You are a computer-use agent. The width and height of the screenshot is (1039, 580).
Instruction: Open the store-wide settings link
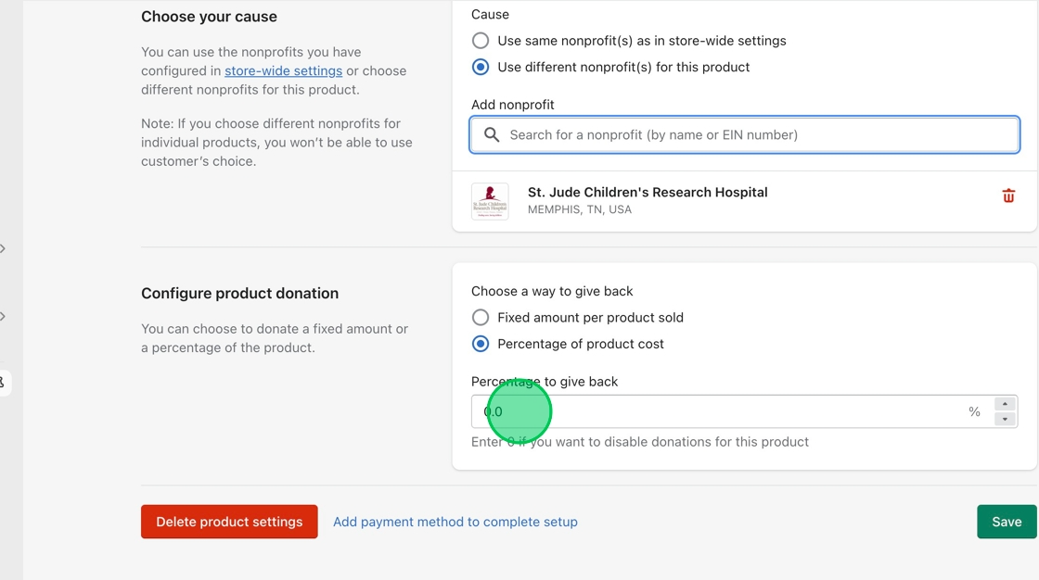283,70
